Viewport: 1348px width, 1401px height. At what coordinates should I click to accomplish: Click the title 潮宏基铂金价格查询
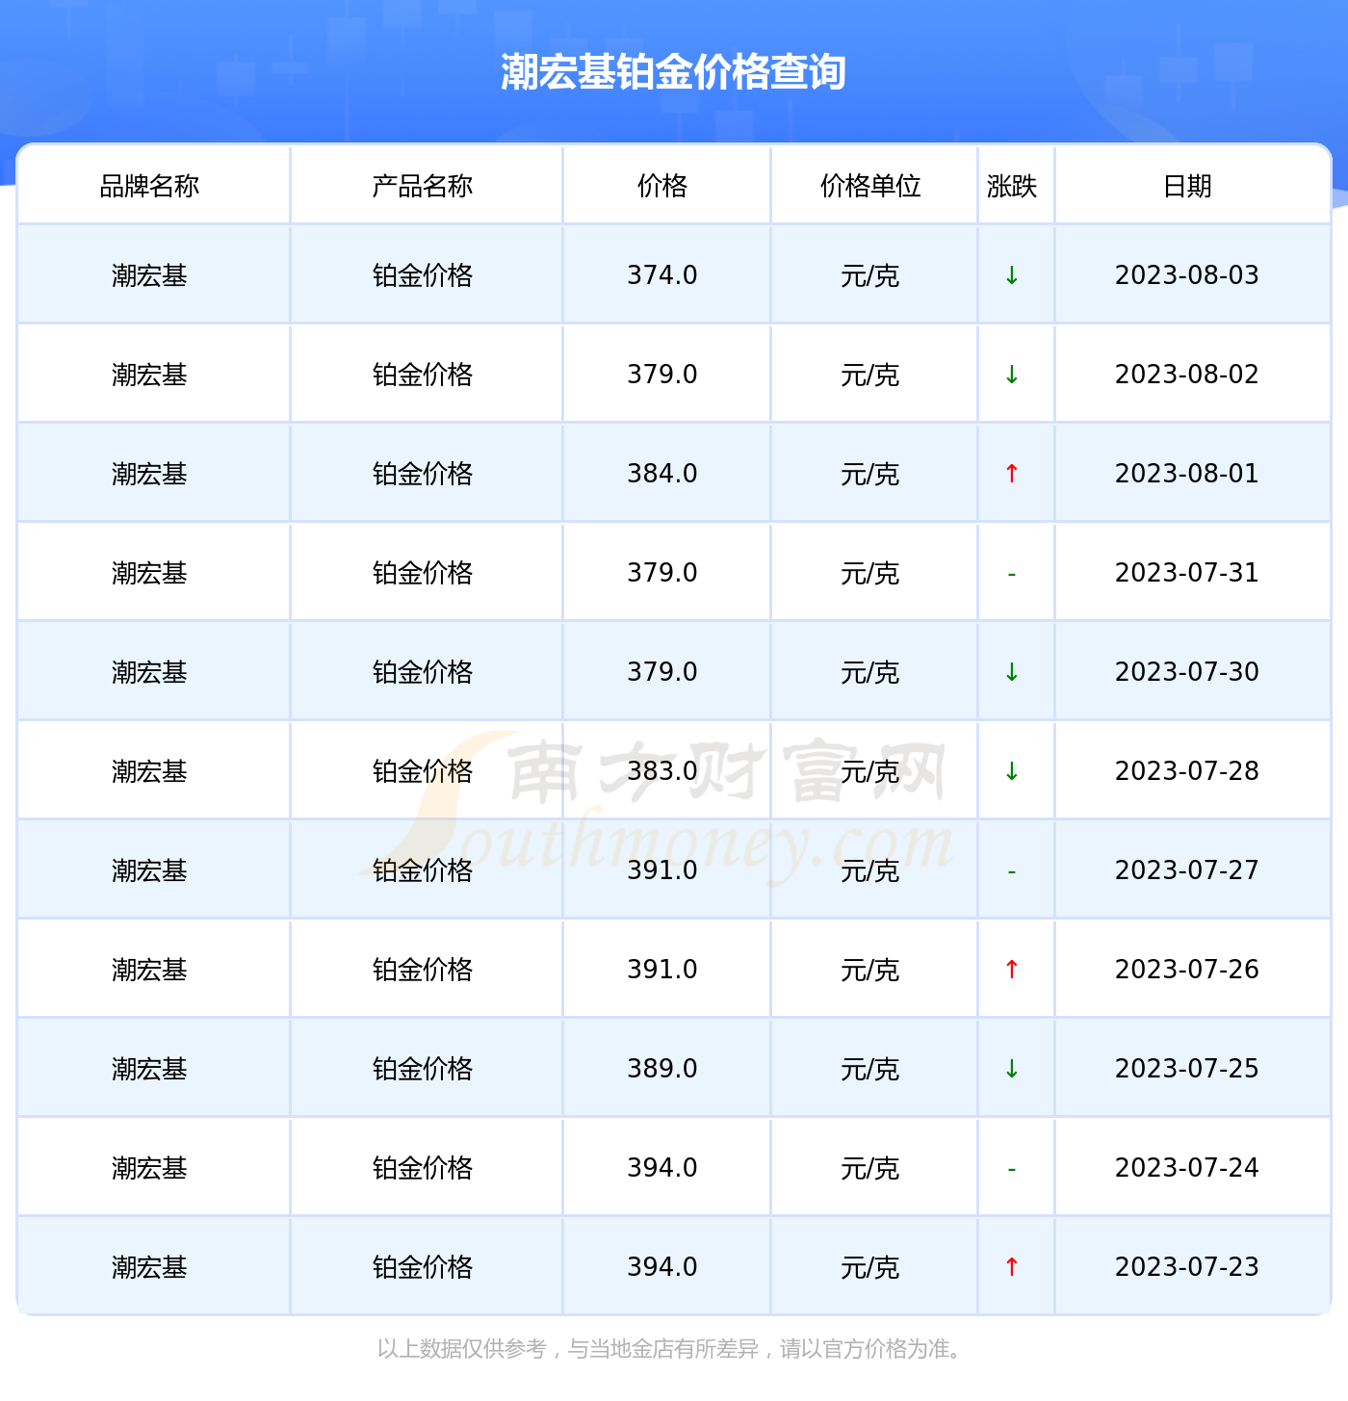(673, 72)
